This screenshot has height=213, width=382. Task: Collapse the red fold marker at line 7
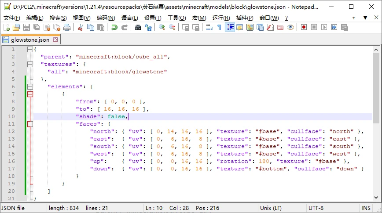[30, 94]
